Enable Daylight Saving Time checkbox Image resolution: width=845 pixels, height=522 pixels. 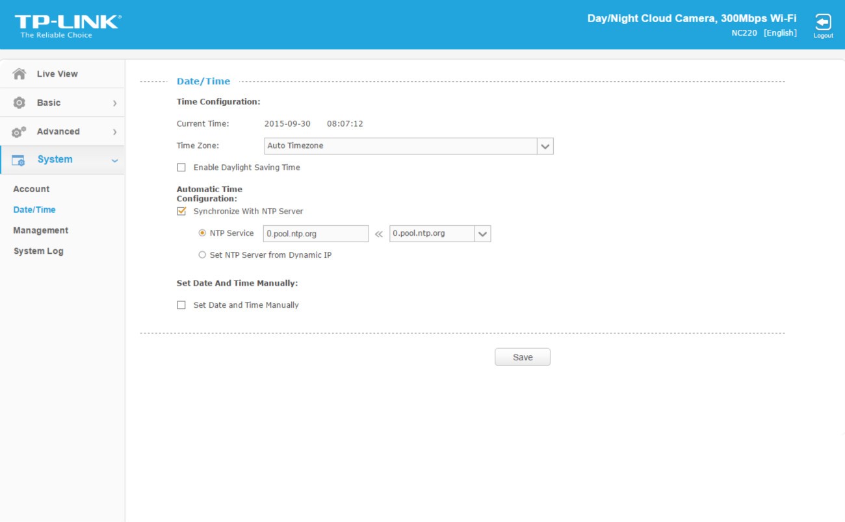[x=181, y=168]
